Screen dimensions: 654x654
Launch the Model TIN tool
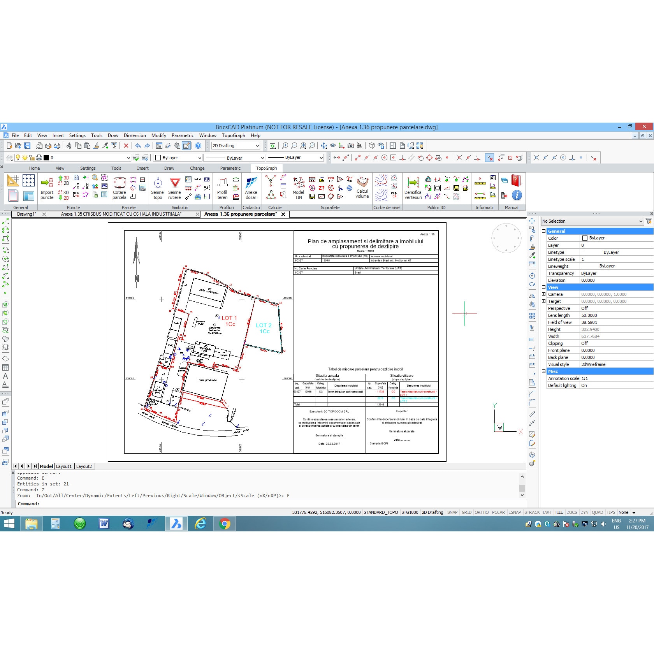(299, 183)
